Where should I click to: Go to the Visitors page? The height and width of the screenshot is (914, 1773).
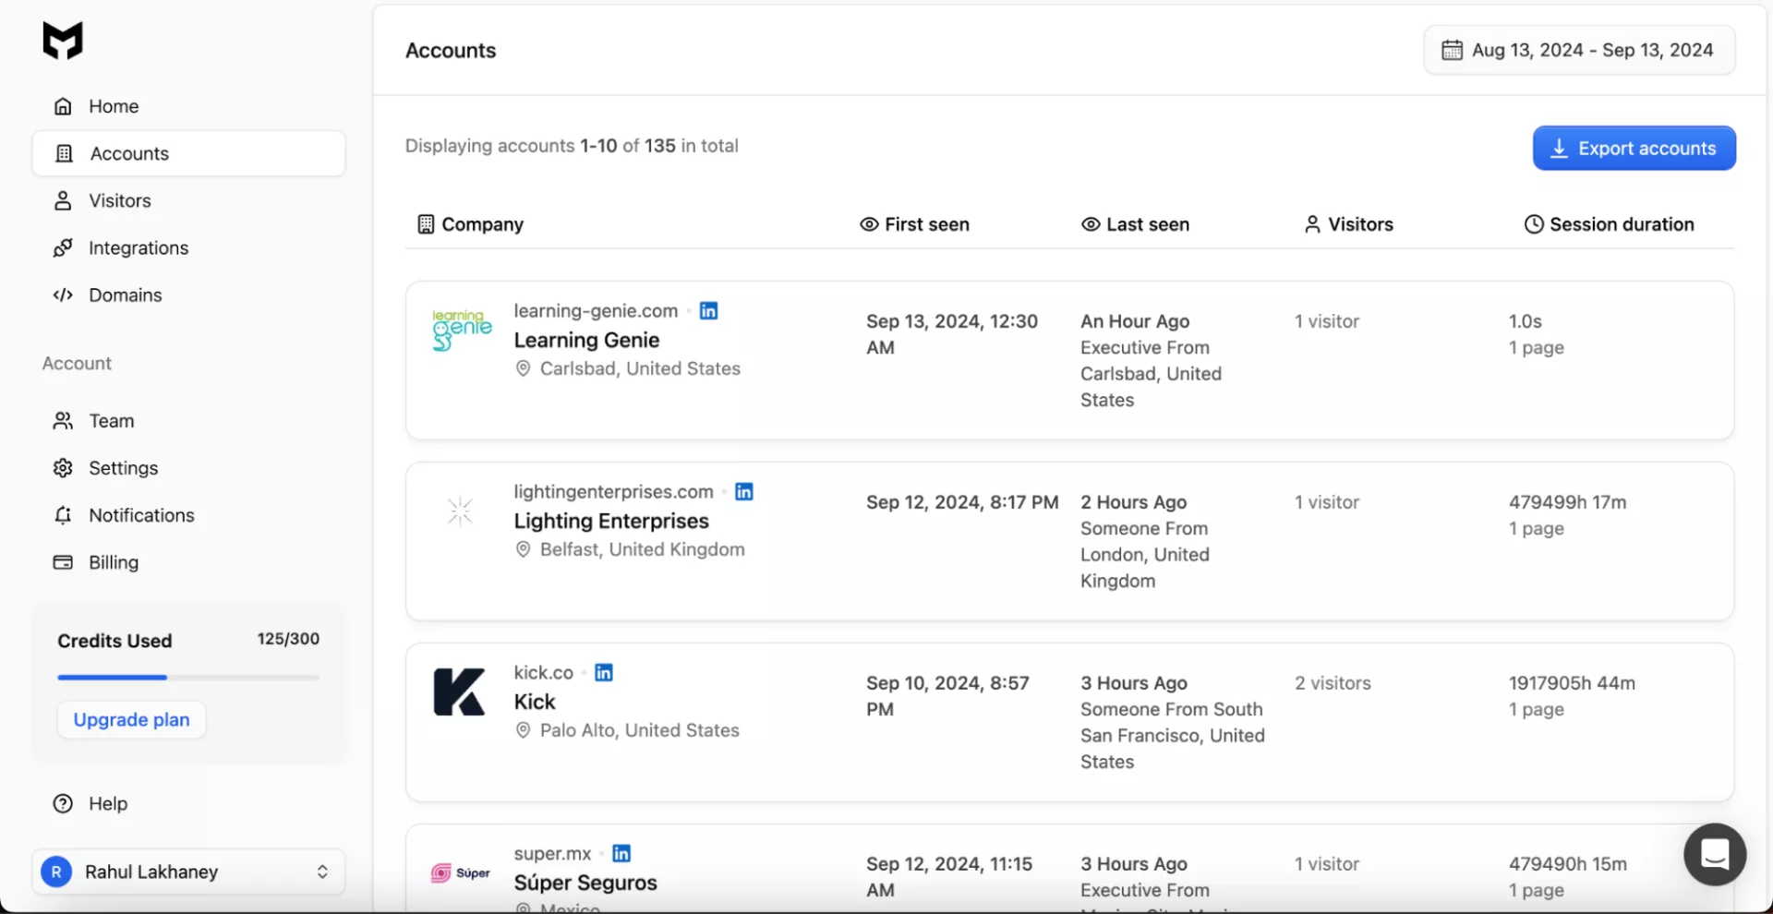pos(119,201)
